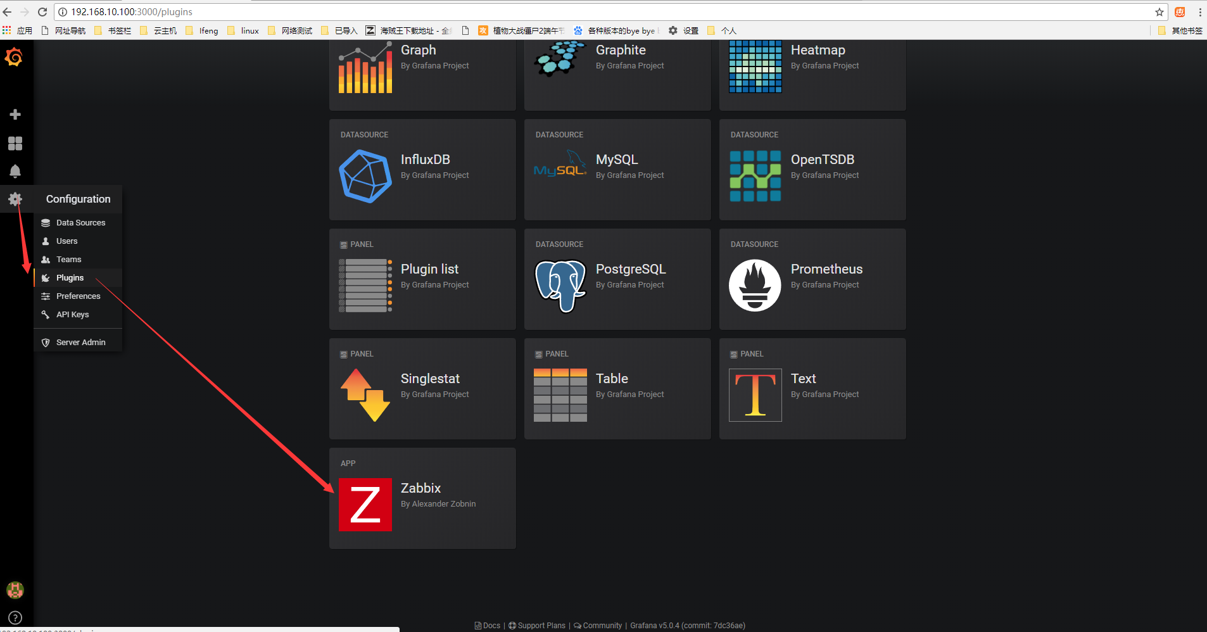Image resolution: width=1207 pixels, height=632 pixels.
Task: Click the Graph plugin bar-chart icon
Action: [365, 67]
